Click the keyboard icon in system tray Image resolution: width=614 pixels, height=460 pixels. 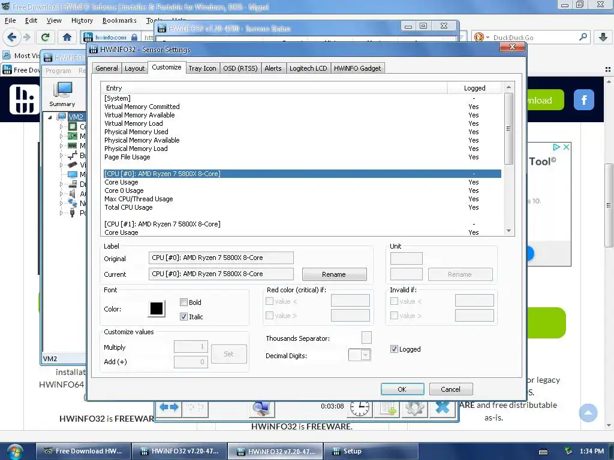[543, 452]
